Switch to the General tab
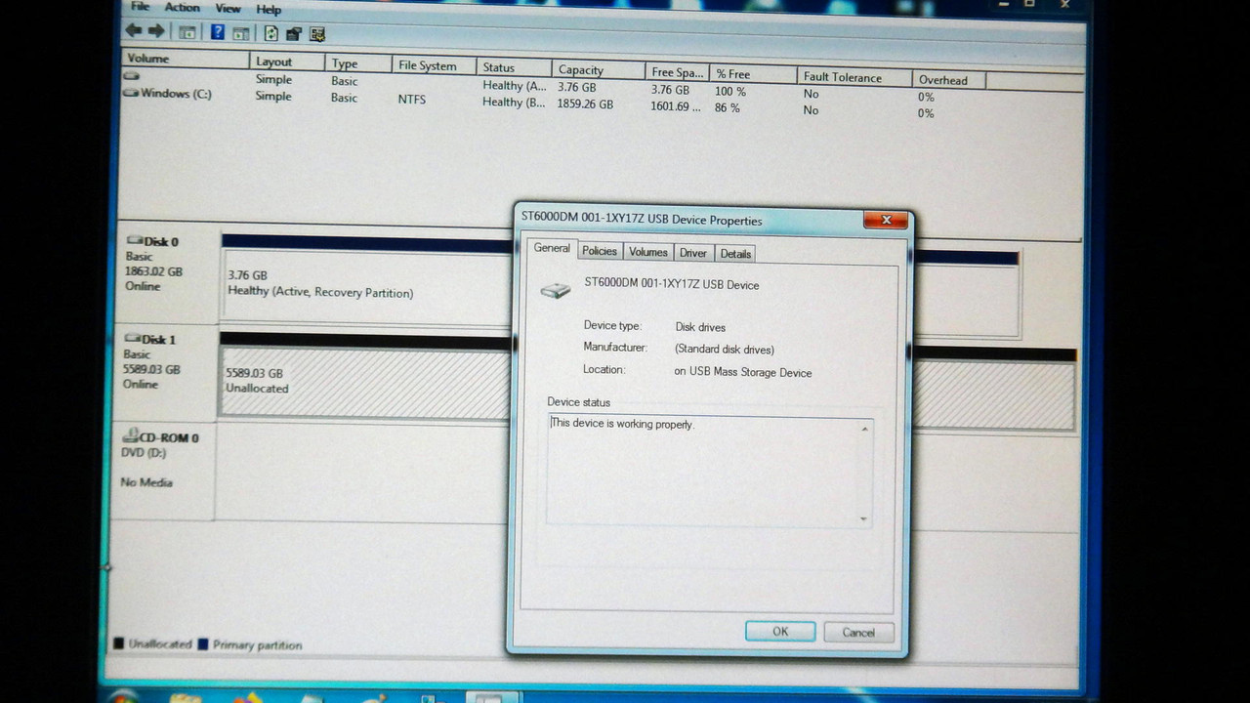Image resolution: width=1250 pixels, height=703 pixels. pyautogui.click(x=552, y=249)
